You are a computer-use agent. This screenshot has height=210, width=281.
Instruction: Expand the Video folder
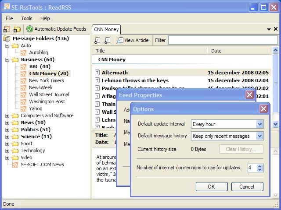pos(7,157)
